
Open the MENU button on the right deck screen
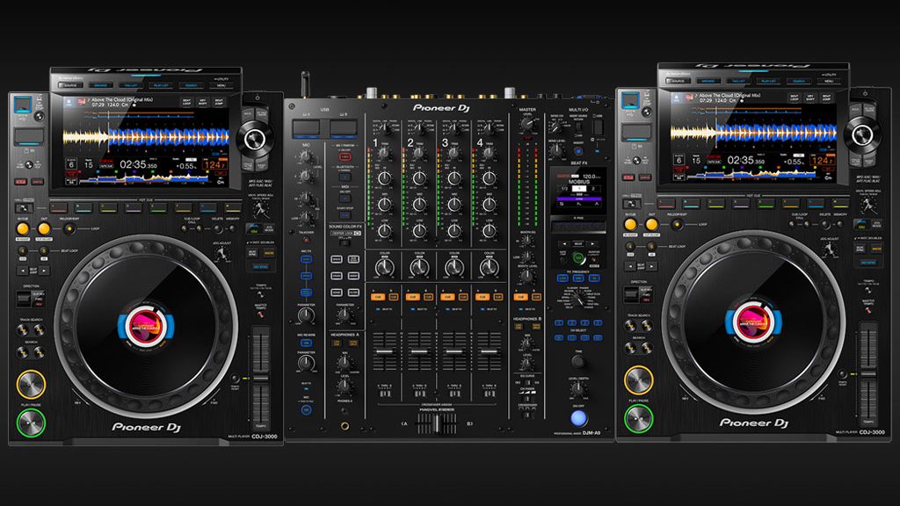tap(828, 80)
